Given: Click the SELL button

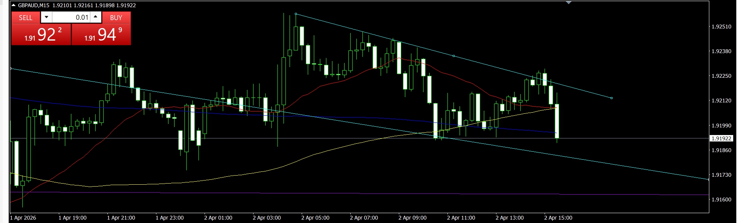Looking at the screenshot, I should tap(25, 17).
